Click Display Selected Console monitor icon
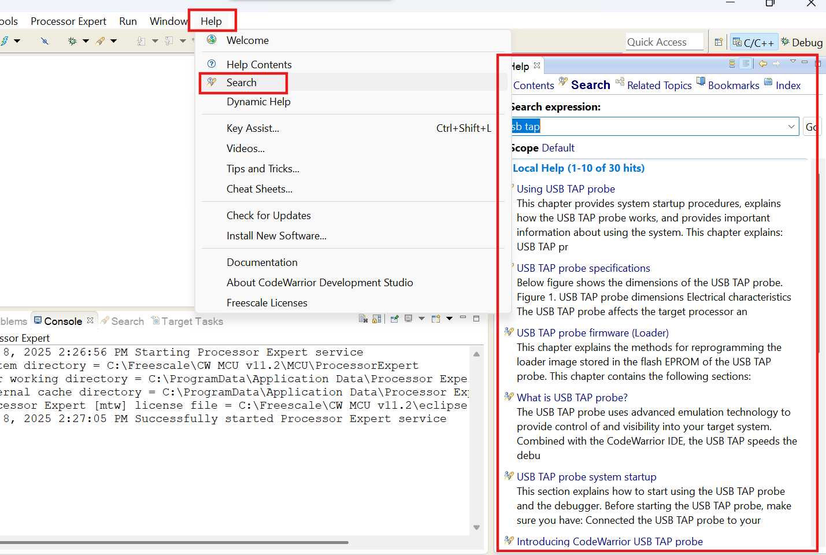826x555 pixels. coord(409,319)
